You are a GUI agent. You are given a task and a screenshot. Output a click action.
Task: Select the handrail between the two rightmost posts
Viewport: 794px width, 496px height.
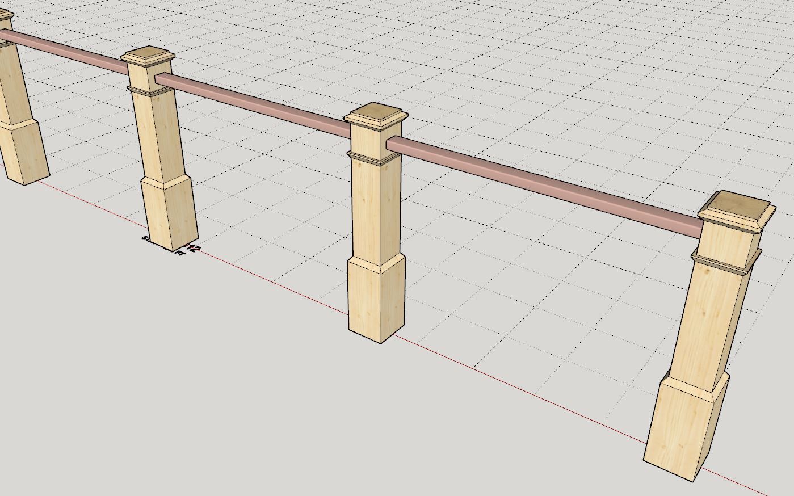tap(544, 187)
